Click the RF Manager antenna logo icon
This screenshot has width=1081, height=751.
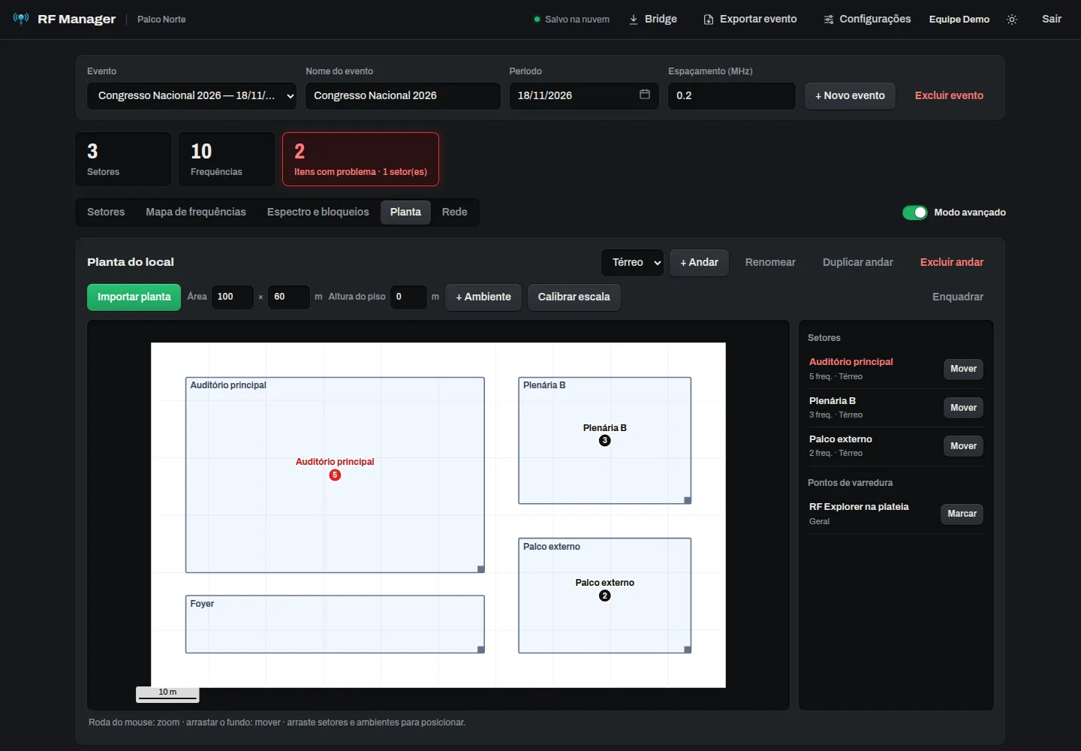point(21,18)
